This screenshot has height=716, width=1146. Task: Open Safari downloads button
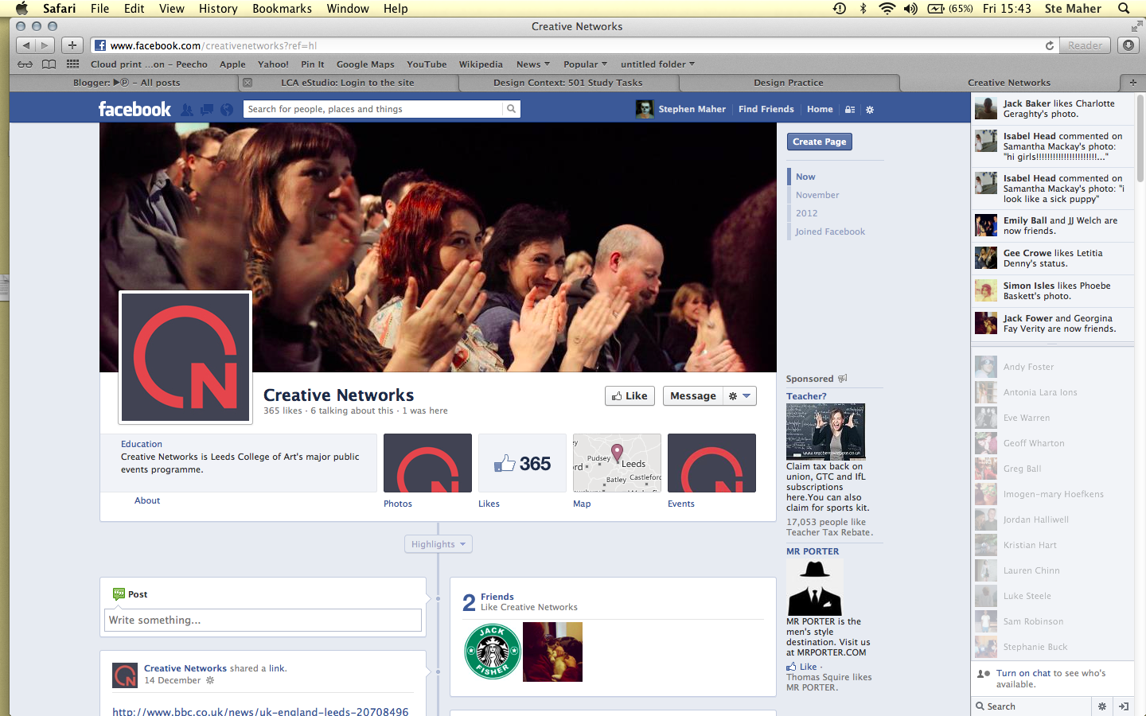pos(1128,45)
